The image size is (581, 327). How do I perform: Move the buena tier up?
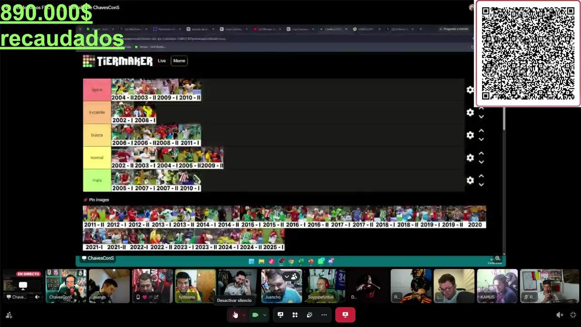pos(481,132)
